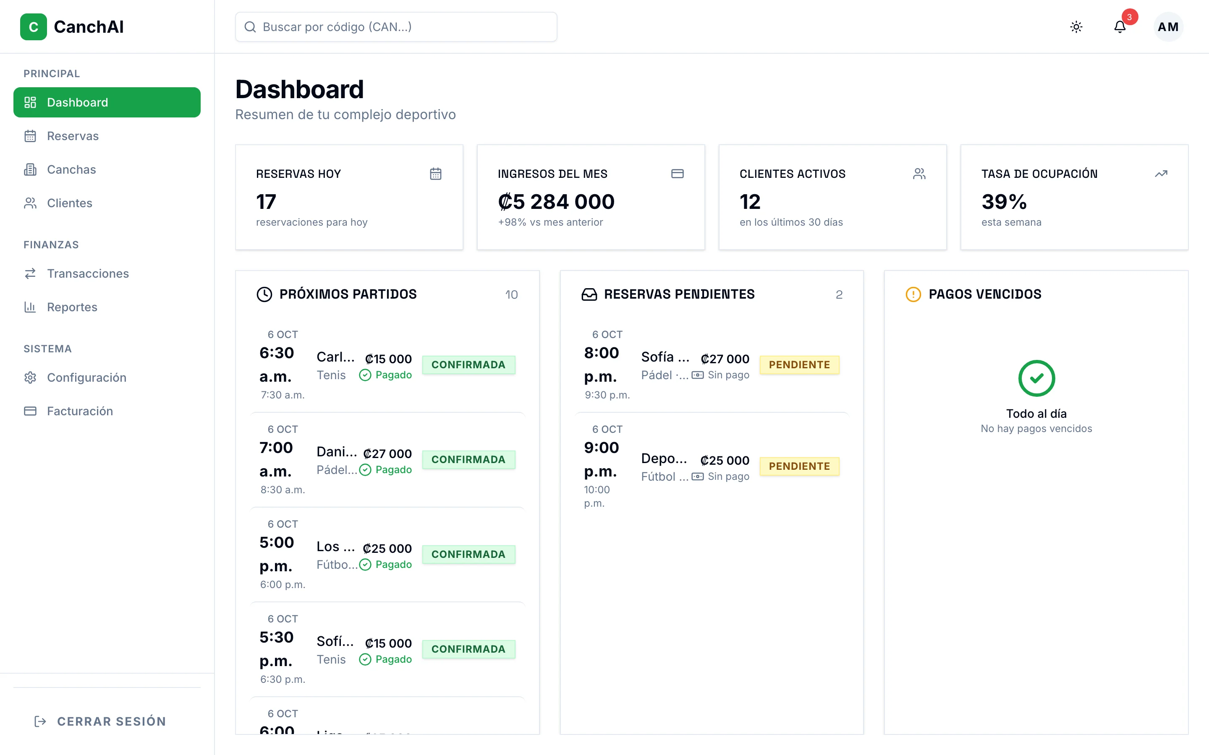Click the card icon in Ingresos del Mes
The width and height of the screenshot is (1209, 755).
pyautogui.click(x=678, y=174)
